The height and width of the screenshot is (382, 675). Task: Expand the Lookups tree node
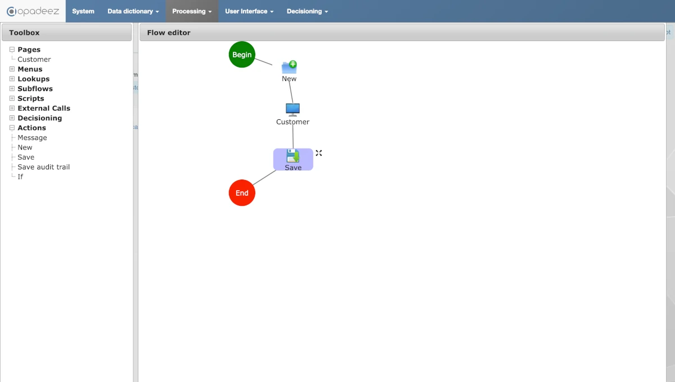click(x=12, y=79)
